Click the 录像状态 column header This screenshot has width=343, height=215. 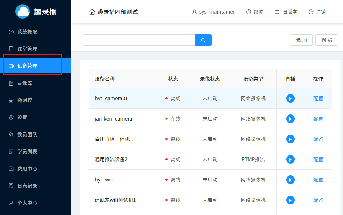coord(210,79)
